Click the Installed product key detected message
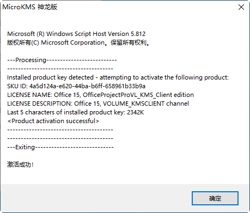250x213 pixels. (x=118, y=77)
